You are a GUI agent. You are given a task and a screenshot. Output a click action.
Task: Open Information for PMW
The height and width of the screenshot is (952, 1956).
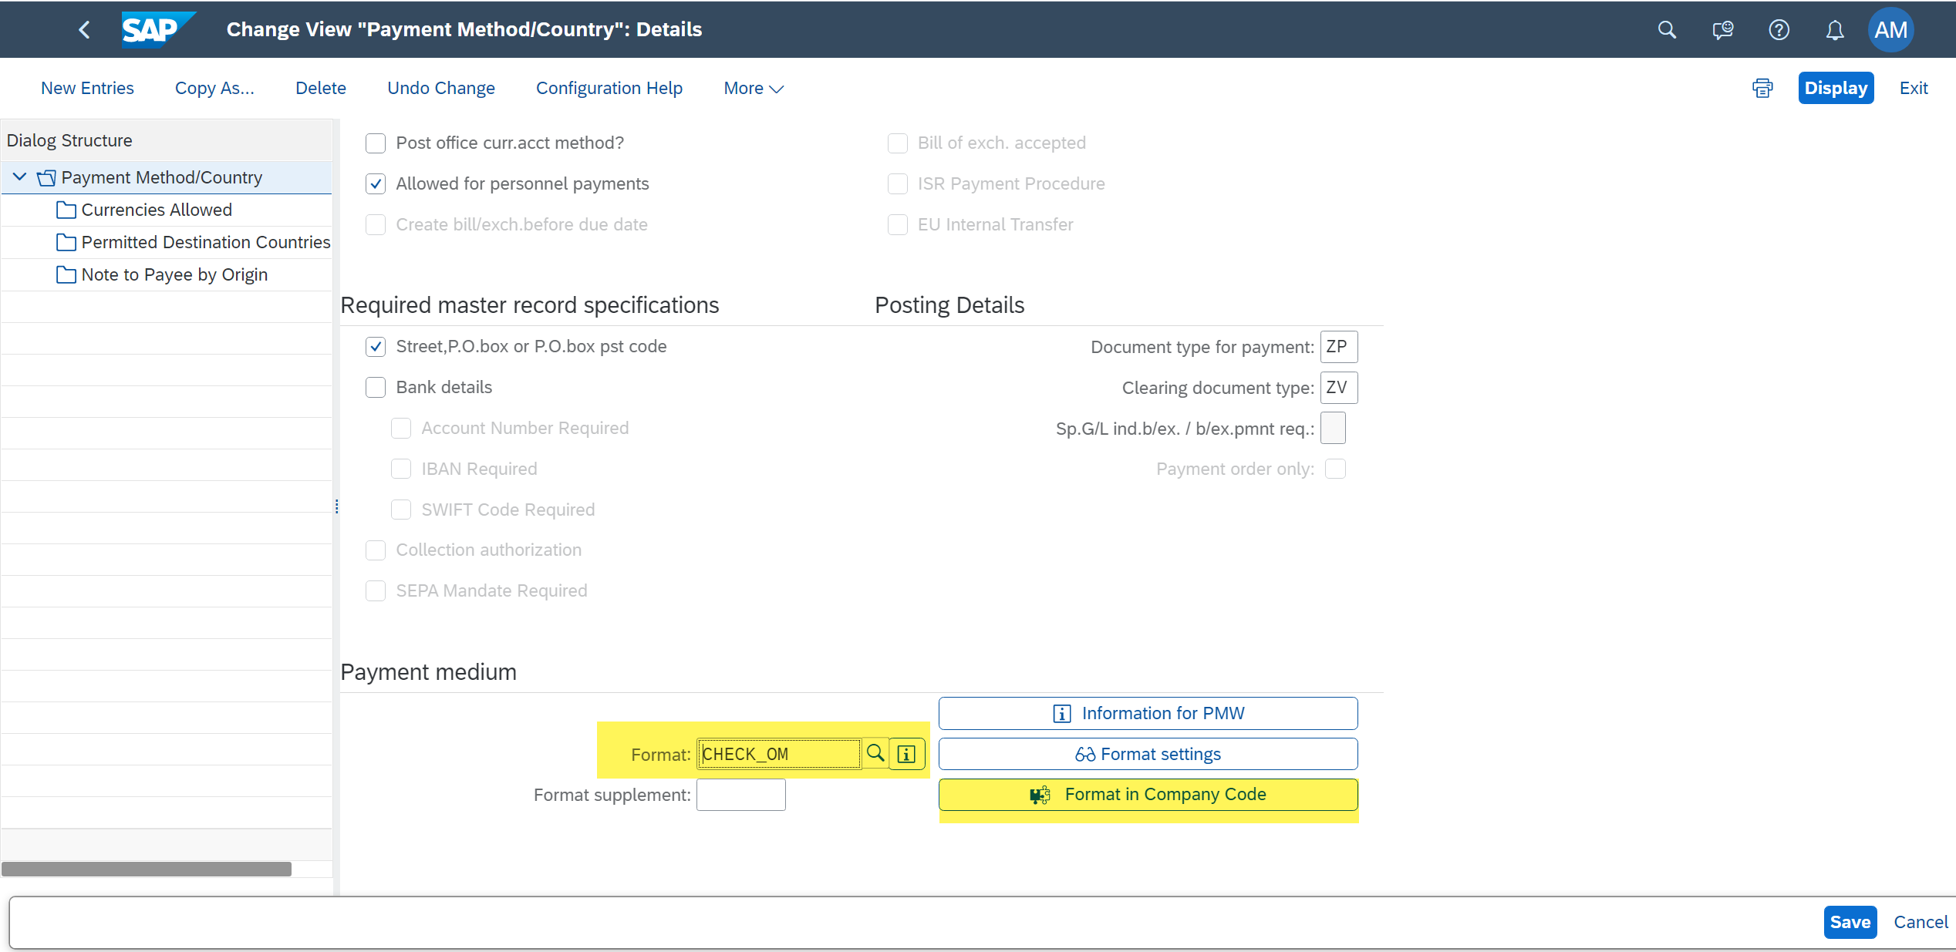(1148, 713)
